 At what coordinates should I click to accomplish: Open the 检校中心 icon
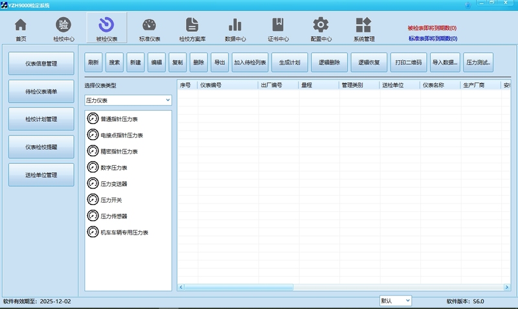point(63,25)
